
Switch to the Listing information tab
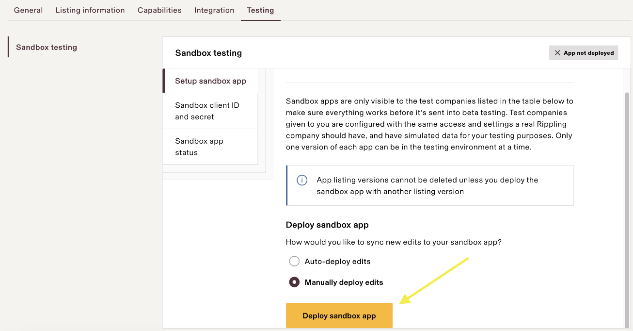coord(90,10)
